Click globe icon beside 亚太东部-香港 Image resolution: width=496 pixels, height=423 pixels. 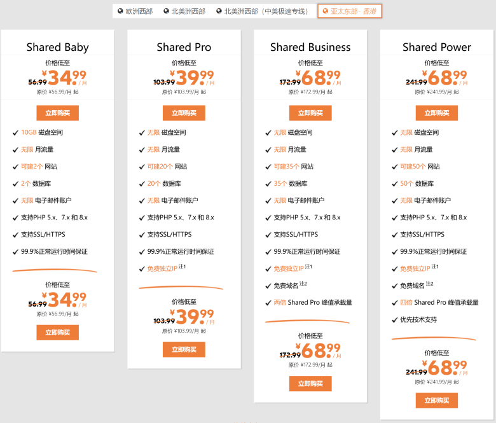[x=325, y=11]
